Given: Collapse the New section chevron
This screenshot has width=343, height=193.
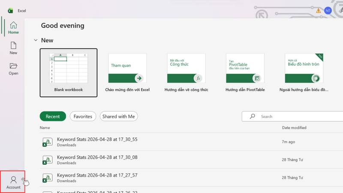Looking at the screenshot, I should [x=36, y=40].
